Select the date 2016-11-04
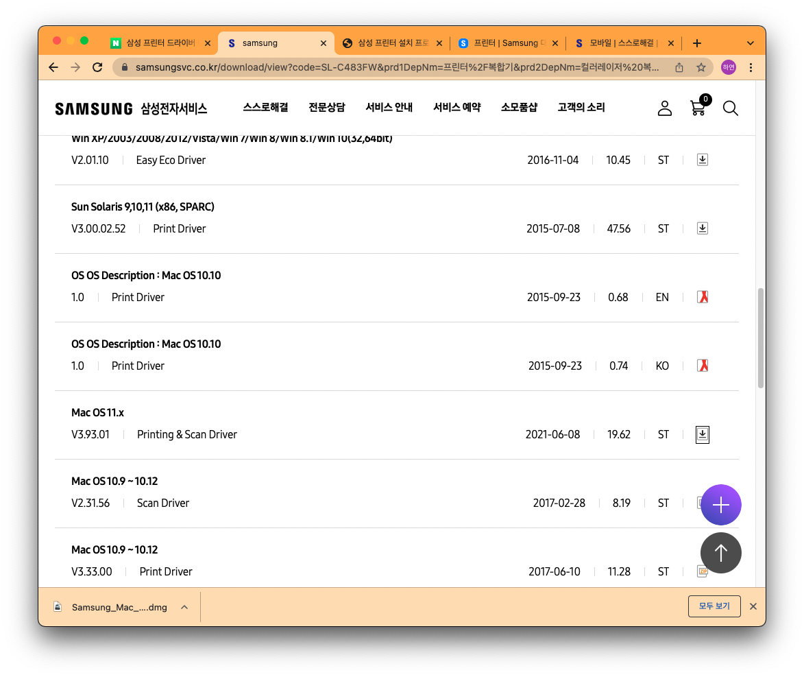The width and height of the screenshot is (804, 677). pyautogui.click(x=552, y=160)
